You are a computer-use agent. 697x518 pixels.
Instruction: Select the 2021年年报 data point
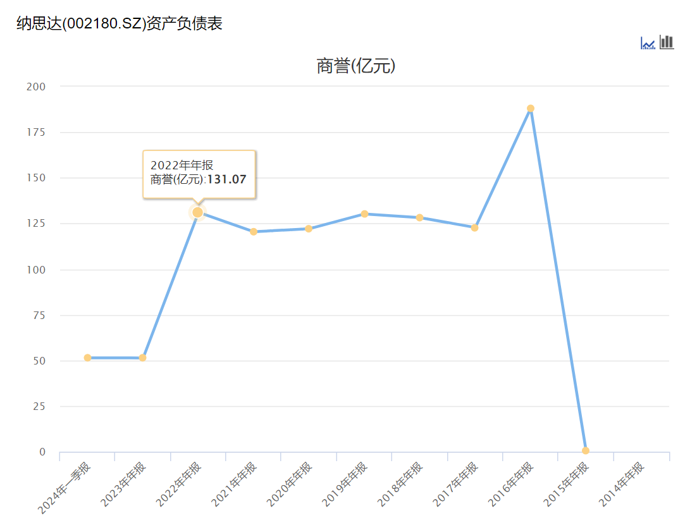coord(254,232)
